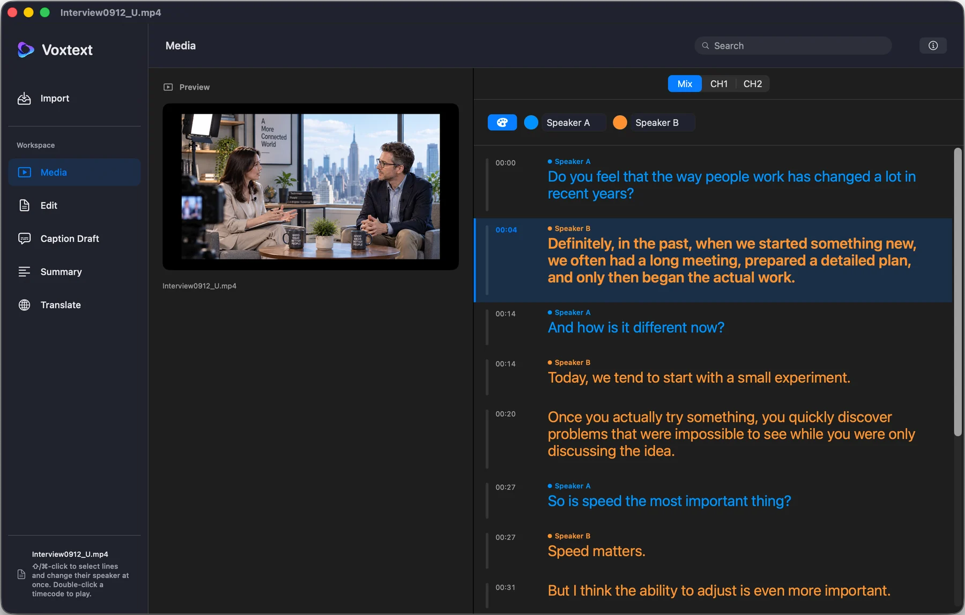Click the Speaker A label at 00:14
Viewport: 965px width, 615px height.
(572, 313)
